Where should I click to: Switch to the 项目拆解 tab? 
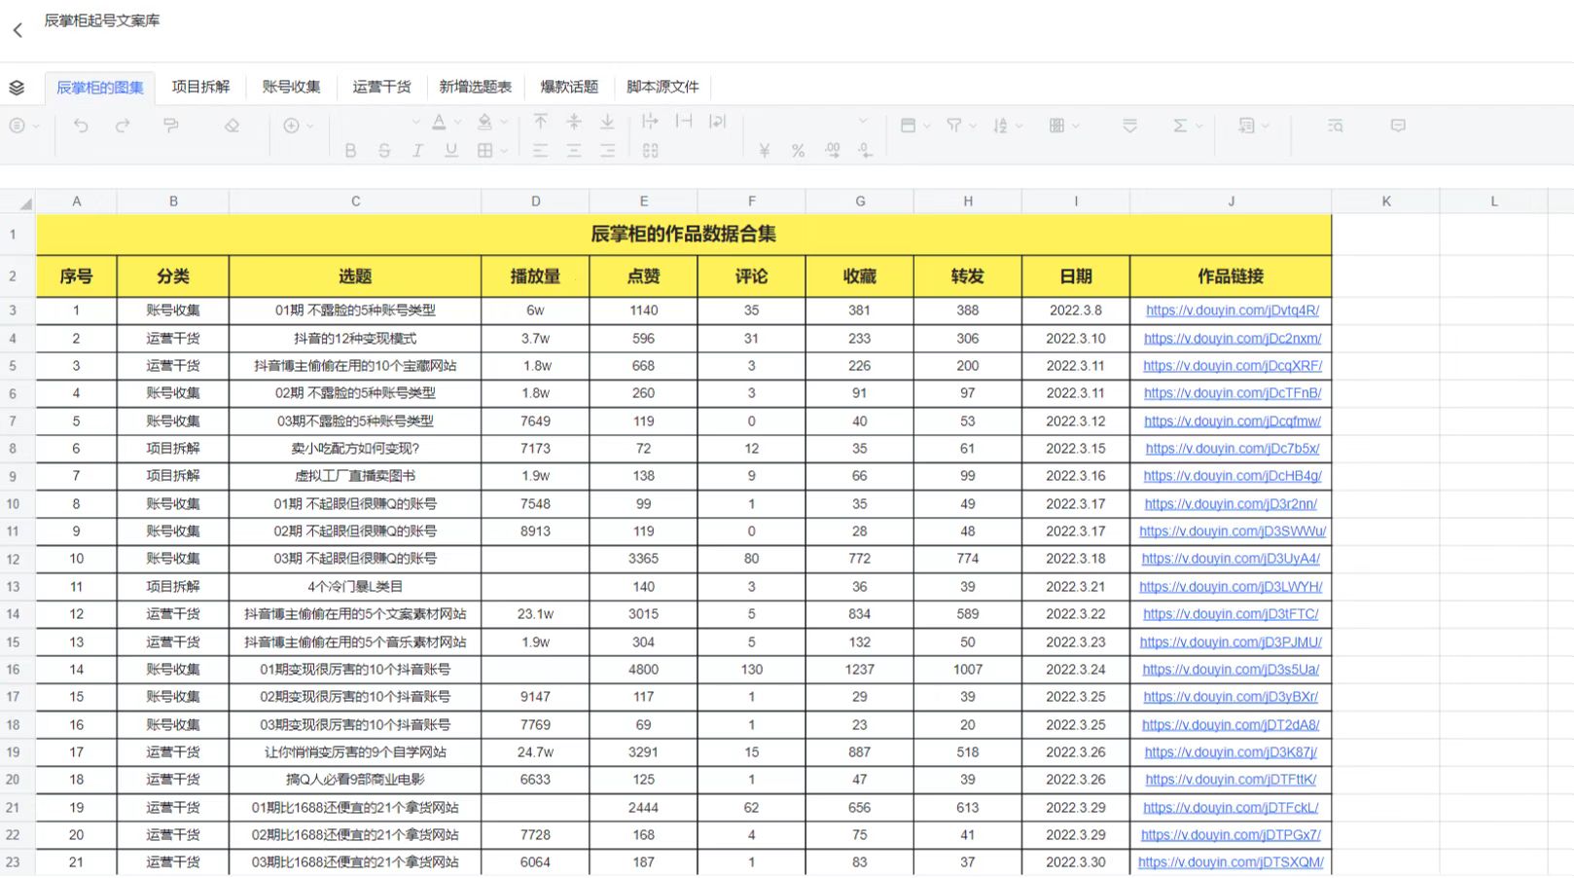click(200, 87)
